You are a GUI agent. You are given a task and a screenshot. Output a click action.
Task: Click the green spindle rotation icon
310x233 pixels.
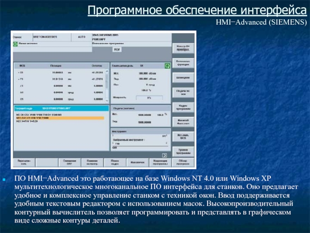tap(167, 66)
